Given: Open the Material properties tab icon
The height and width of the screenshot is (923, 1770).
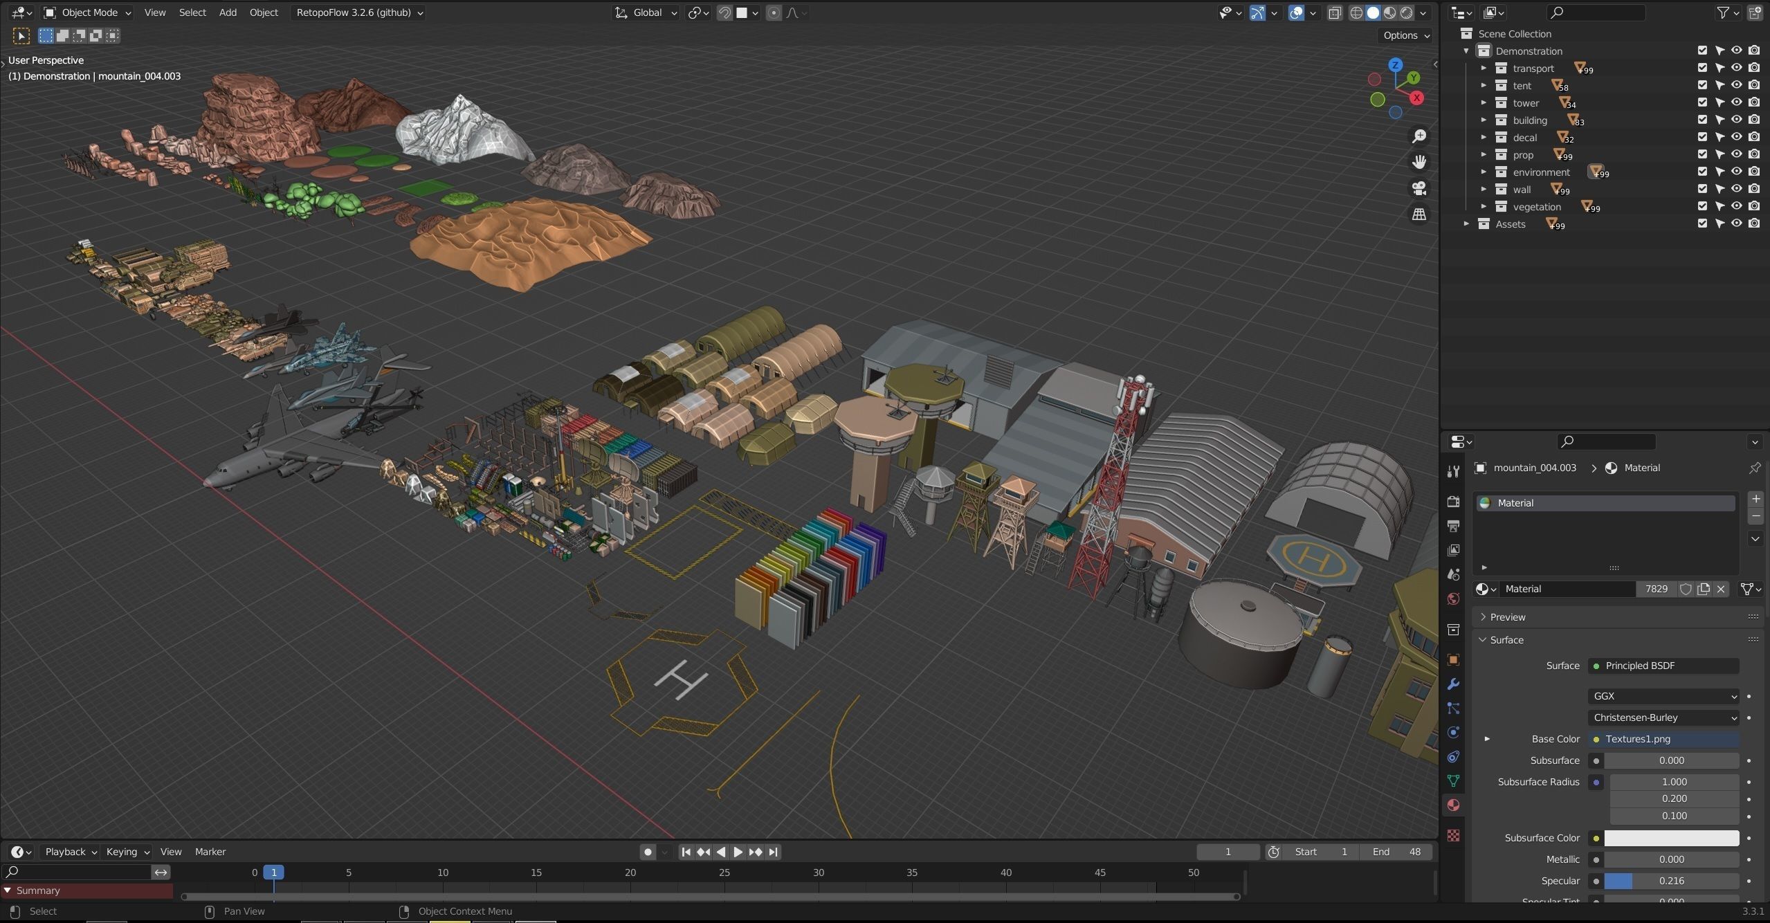Looking at the screenshot, I should pos(1453,805).
